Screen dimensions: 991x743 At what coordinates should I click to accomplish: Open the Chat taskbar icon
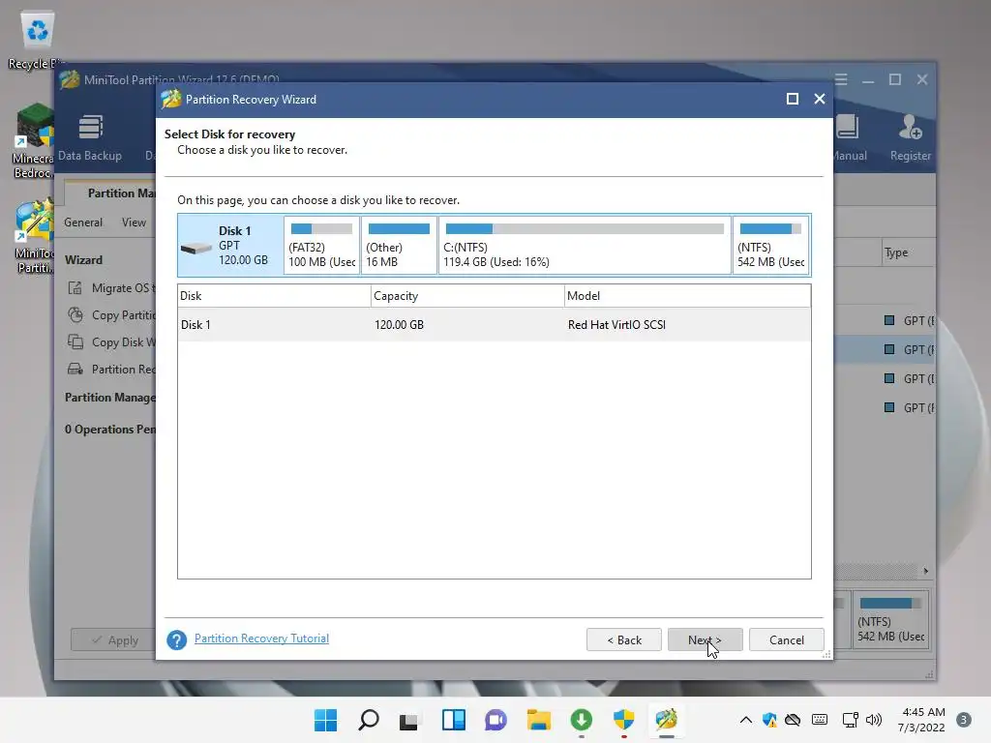pyautogui.click(x=495, y=720)
